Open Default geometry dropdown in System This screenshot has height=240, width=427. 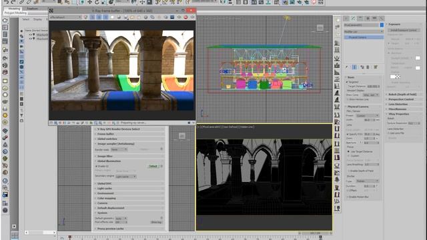(121, 218)
